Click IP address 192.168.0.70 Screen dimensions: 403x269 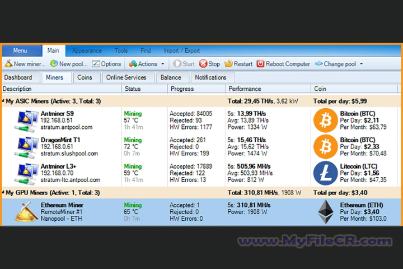[57, 173]
